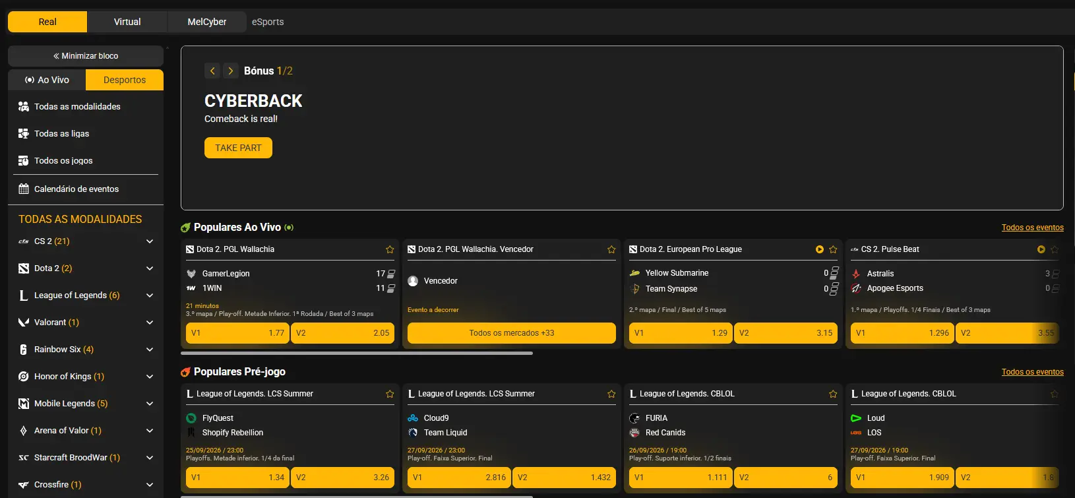1075x498 pixels.
Task: Click the Valorant logo icon in sidebar
Action: click(x=24, y=323)
